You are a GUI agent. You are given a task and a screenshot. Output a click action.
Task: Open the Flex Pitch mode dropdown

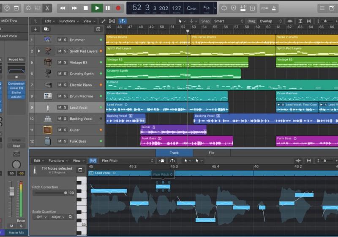pos(128,161)
